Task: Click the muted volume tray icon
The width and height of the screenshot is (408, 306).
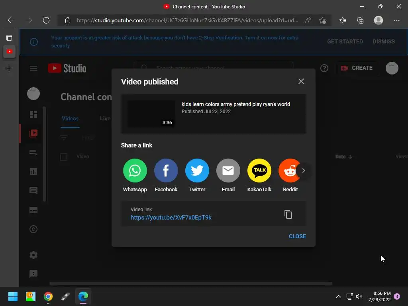Action: click(x=359, y=296)
